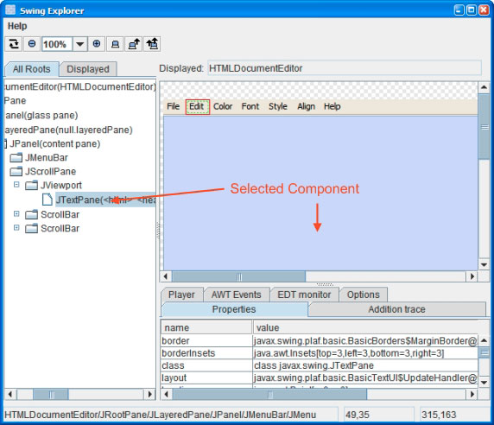Click the Align menu in displayed editor

click(307, 106)
